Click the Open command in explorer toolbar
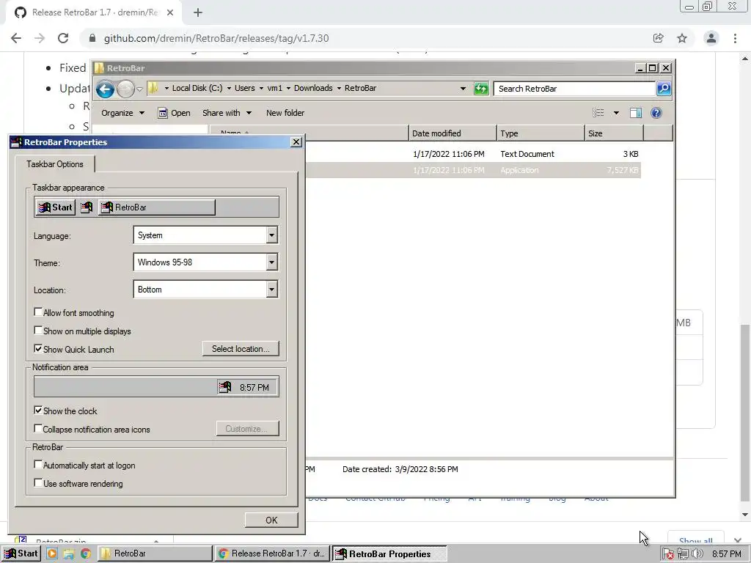This screenshot has height=563, width=751. [x=174, y=113]
